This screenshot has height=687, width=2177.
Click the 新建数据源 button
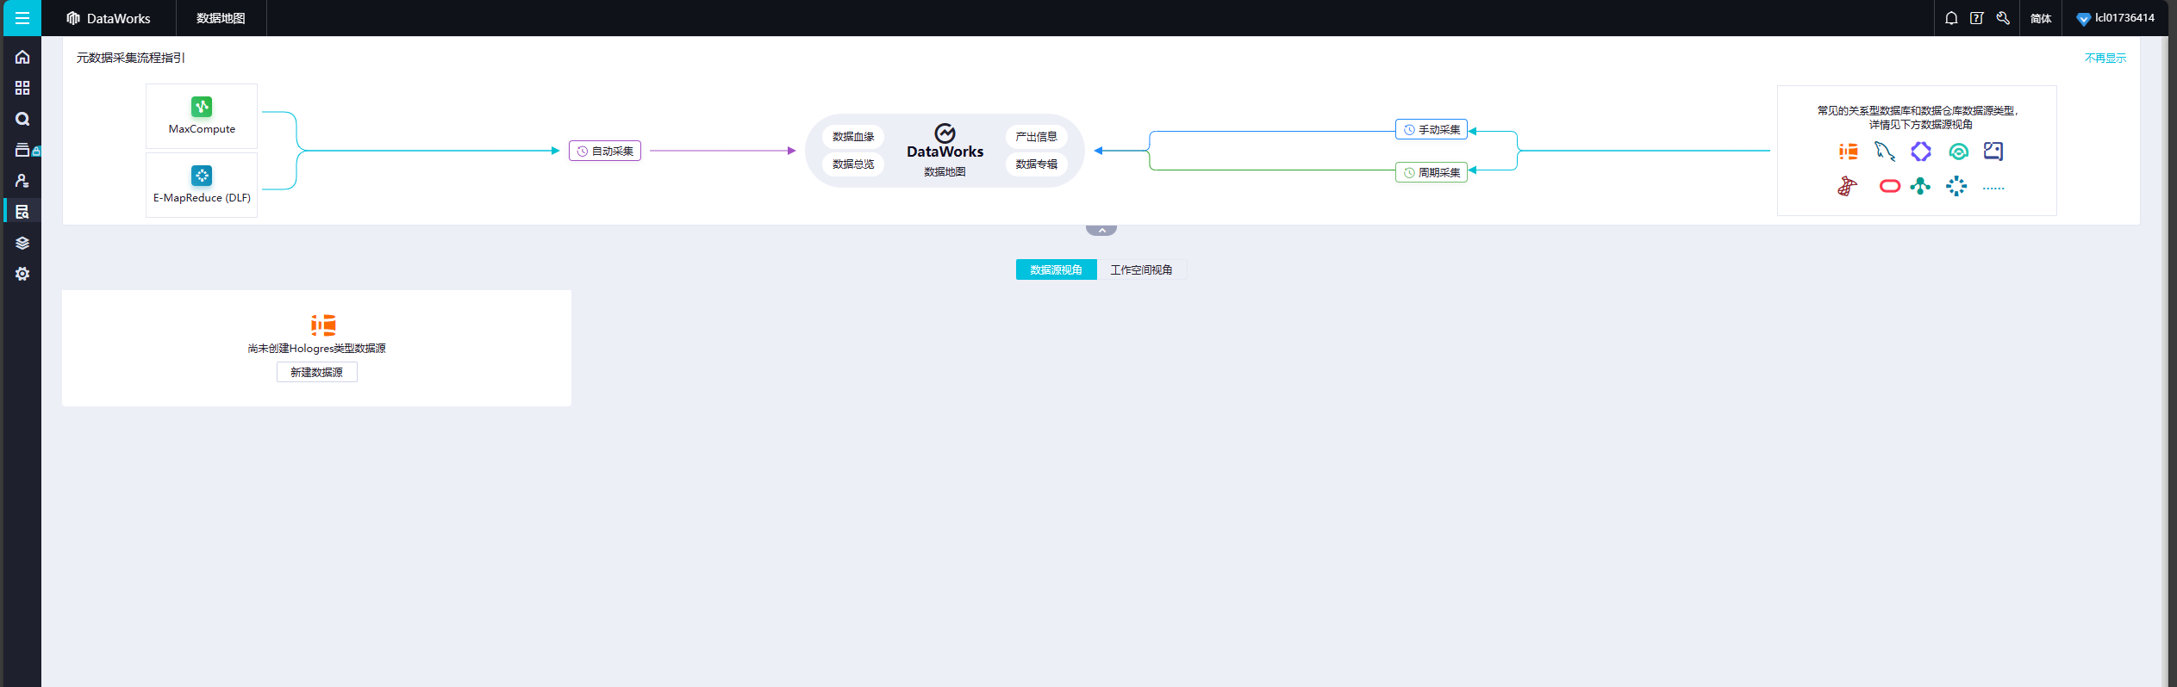point(317,372)
